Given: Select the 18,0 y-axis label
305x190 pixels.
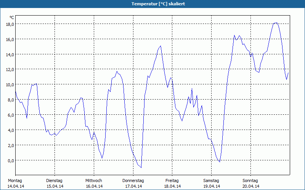Looking at the screenshot, I should [x=10, y=24].
